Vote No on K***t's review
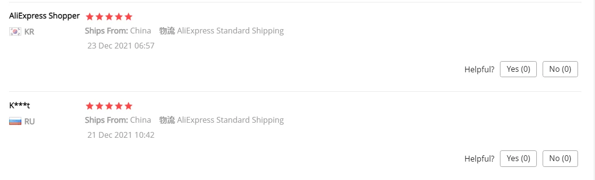The image size is (595, 180). [560, 158]
